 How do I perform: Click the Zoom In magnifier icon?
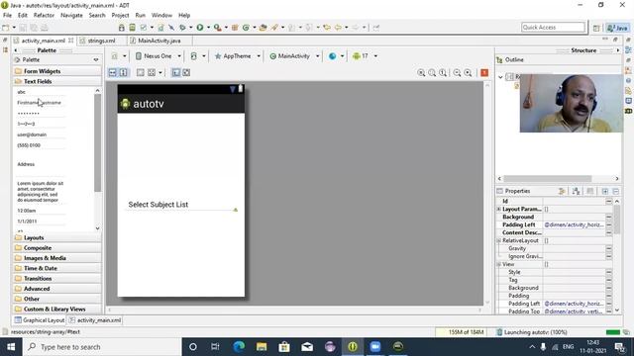(x=468, y=72)
